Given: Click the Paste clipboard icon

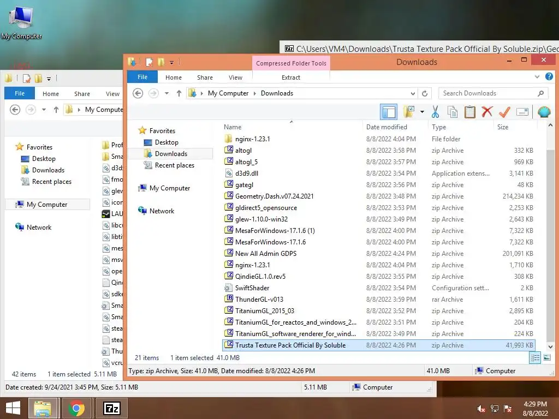Looking at the screenshot, I should point(470,112).
